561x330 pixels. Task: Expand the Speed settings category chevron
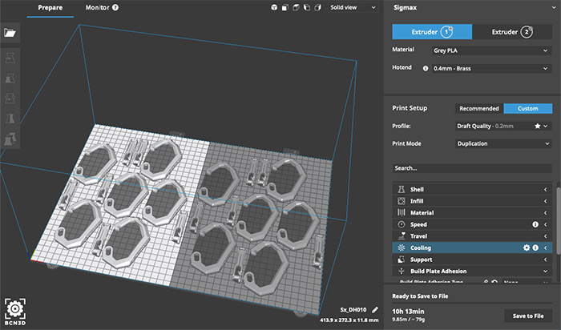[546, 224]
